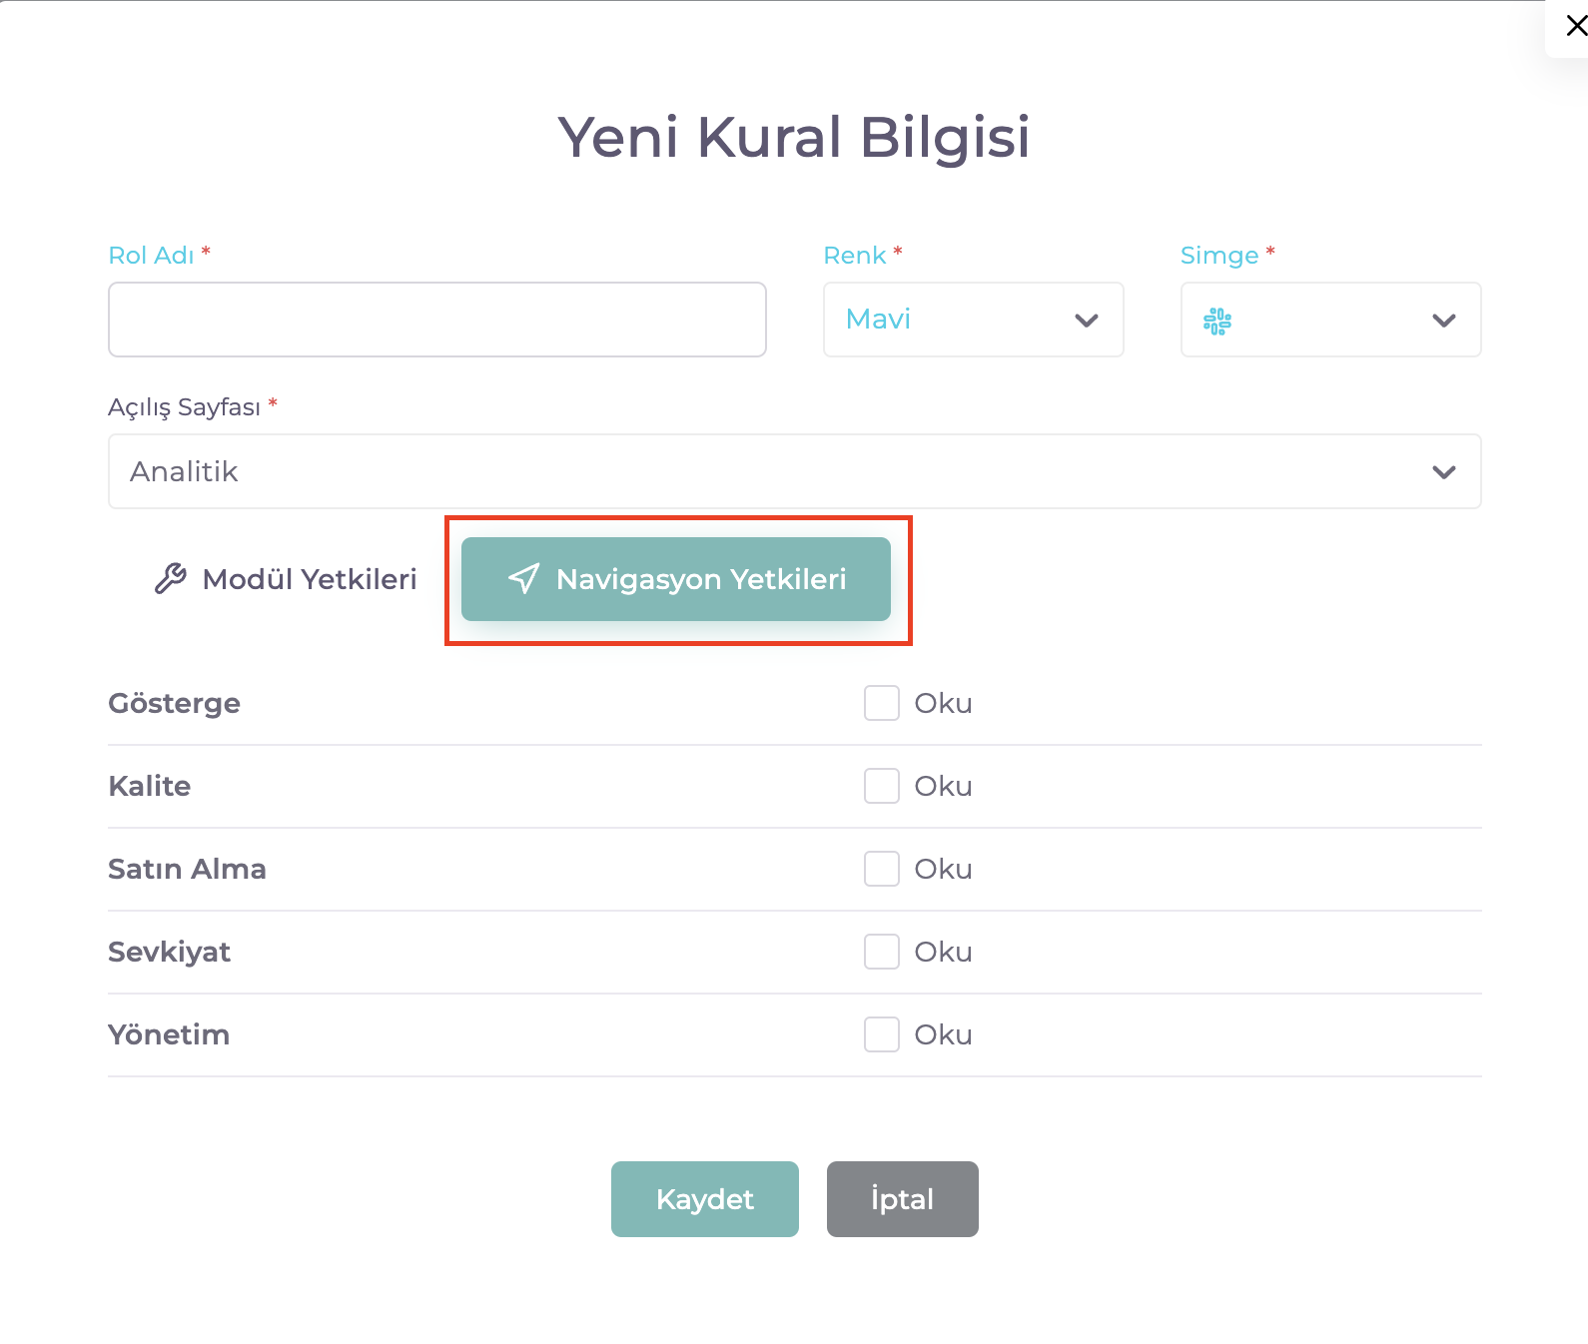
Task: Select the Navigasyon Yetkileri tab
Action: pos(676,579)
